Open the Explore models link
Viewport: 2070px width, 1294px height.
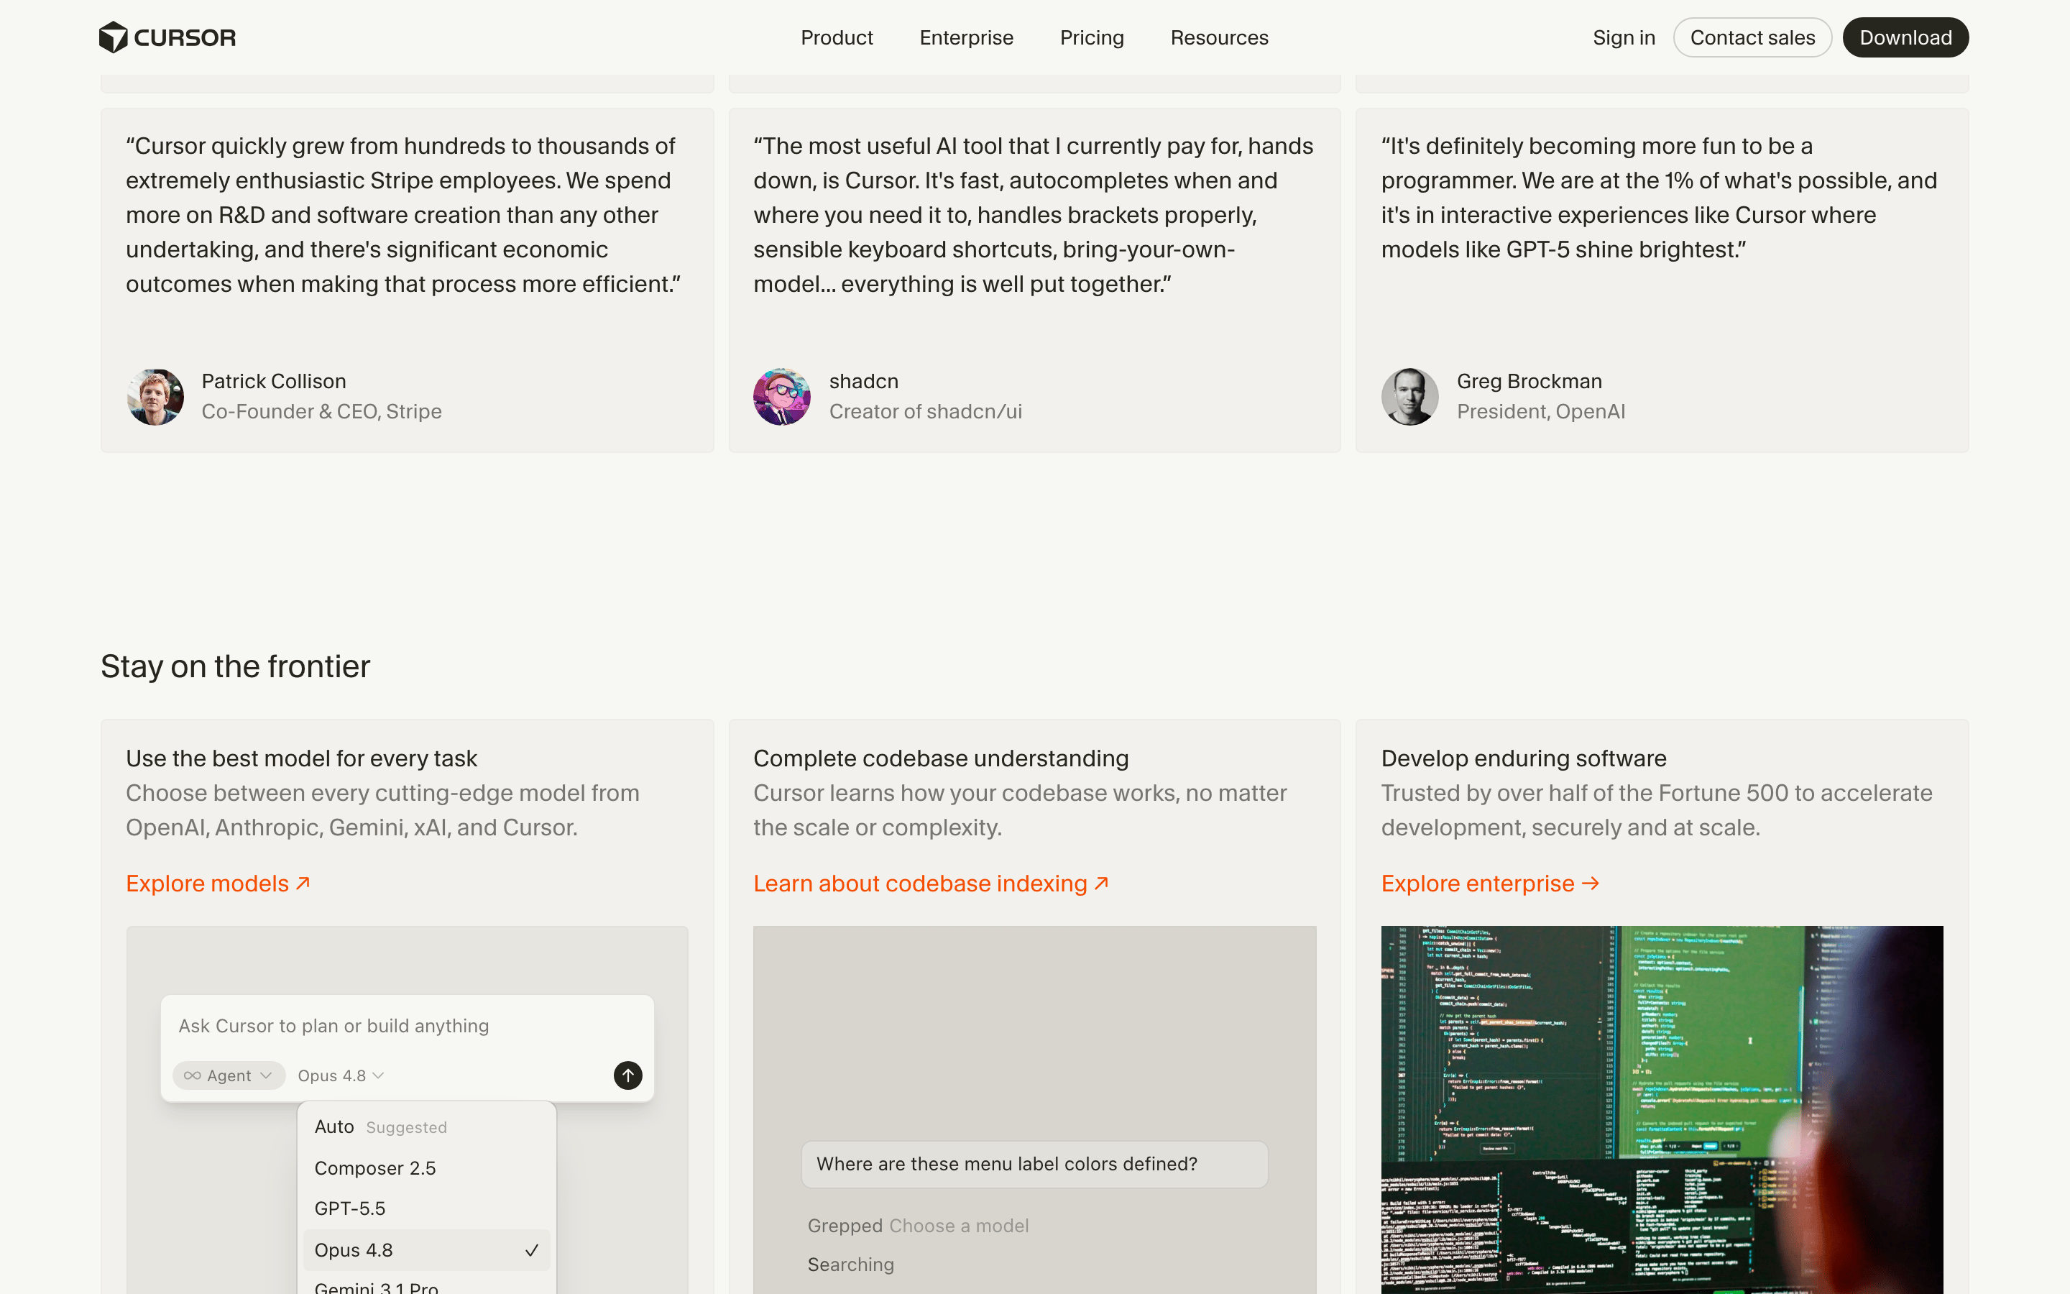(x=218, y=884)
